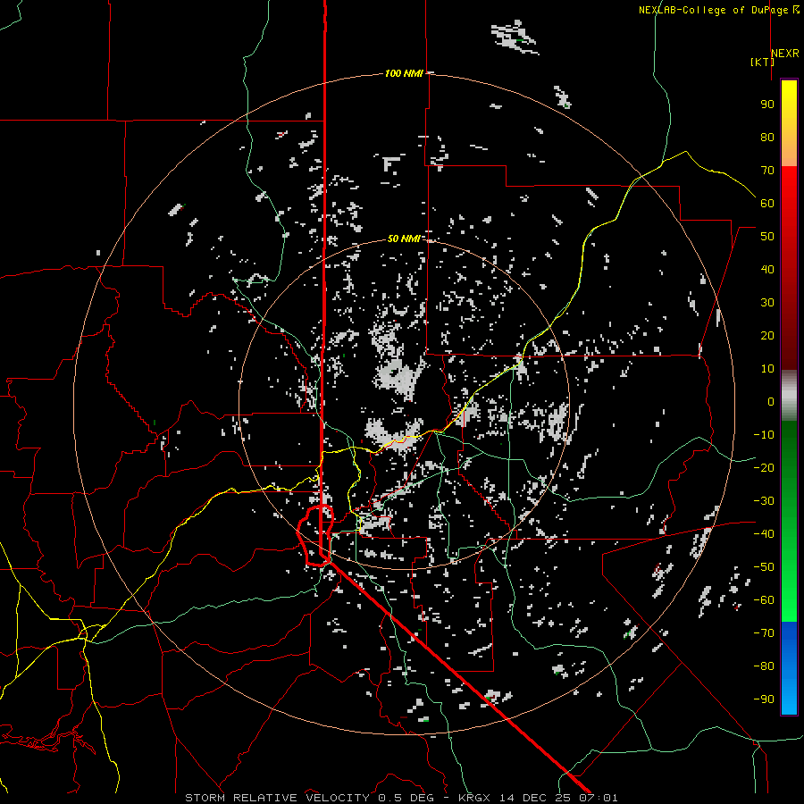Click the orange band between 70 and 80

tap(789, 152)
